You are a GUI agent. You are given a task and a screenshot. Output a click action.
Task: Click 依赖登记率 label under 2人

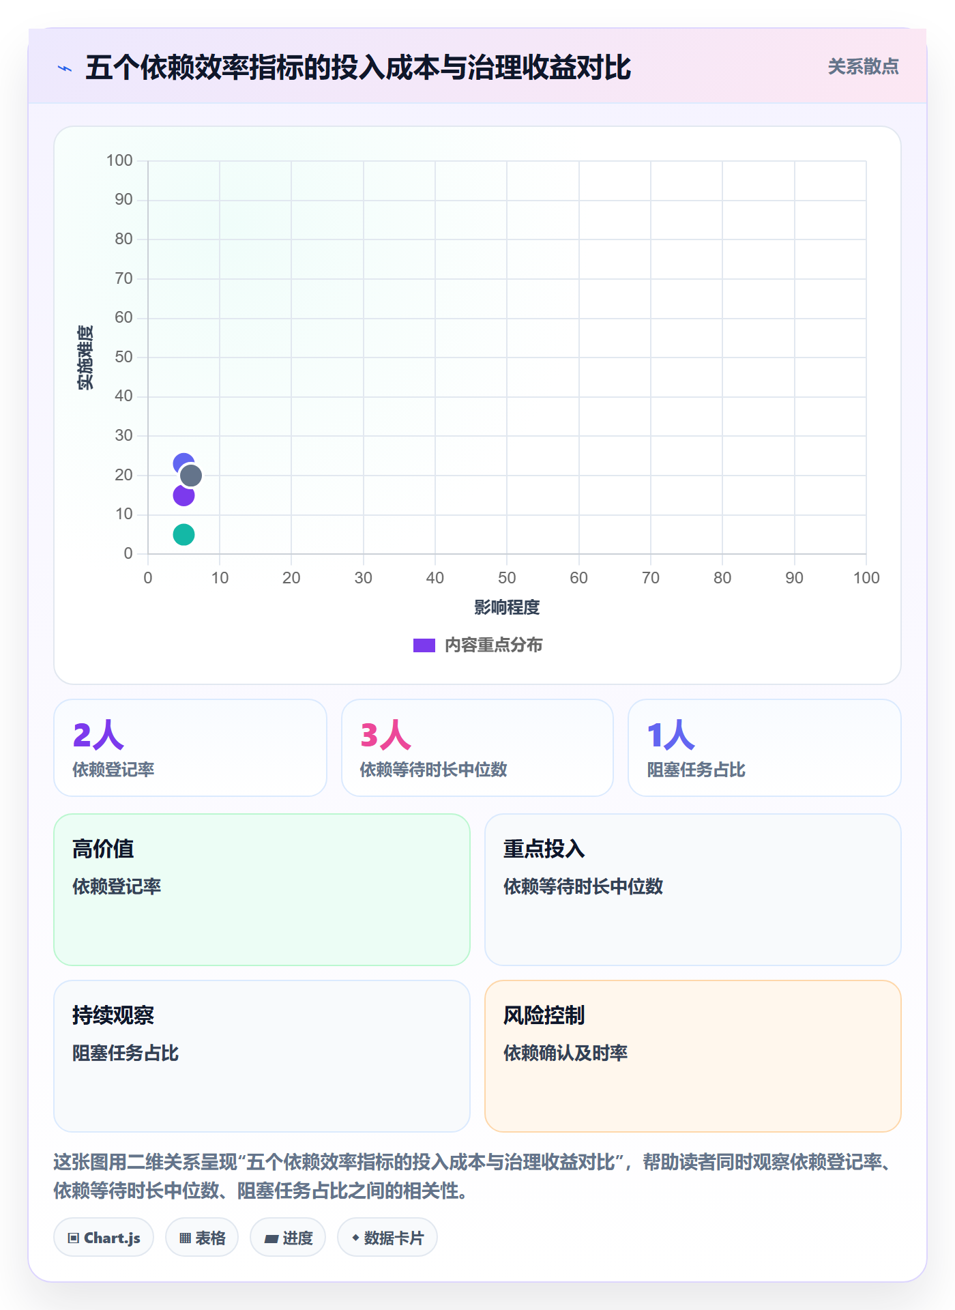[114, 770]
